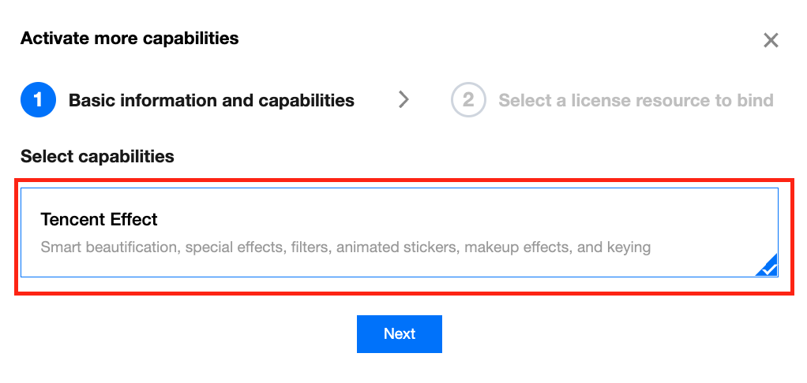Click the Select capabilities heading

97,156
